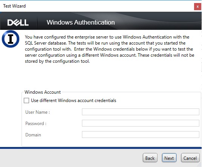The image size is (202, 167).
Task: Close the Test Wizard window
Action: (x=197, y=6)
